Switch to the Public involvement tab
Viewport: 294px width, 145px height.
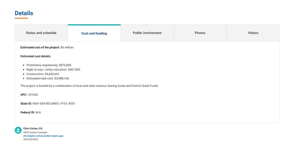(x=147, y=33)
